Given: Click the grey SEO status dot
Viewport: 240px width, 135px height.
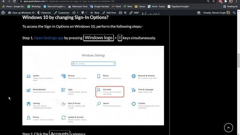Looking at the screenshot, I should point(125,13).
